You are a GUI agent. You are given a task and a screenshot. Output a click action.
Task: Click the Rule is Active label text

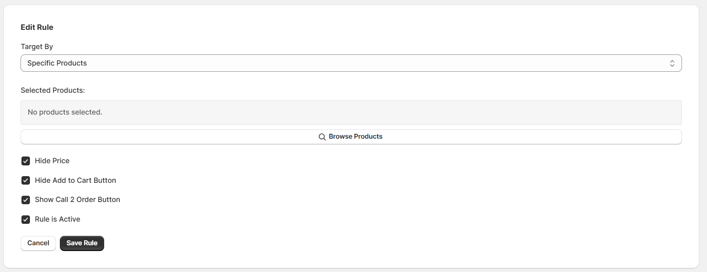(58, 219)
